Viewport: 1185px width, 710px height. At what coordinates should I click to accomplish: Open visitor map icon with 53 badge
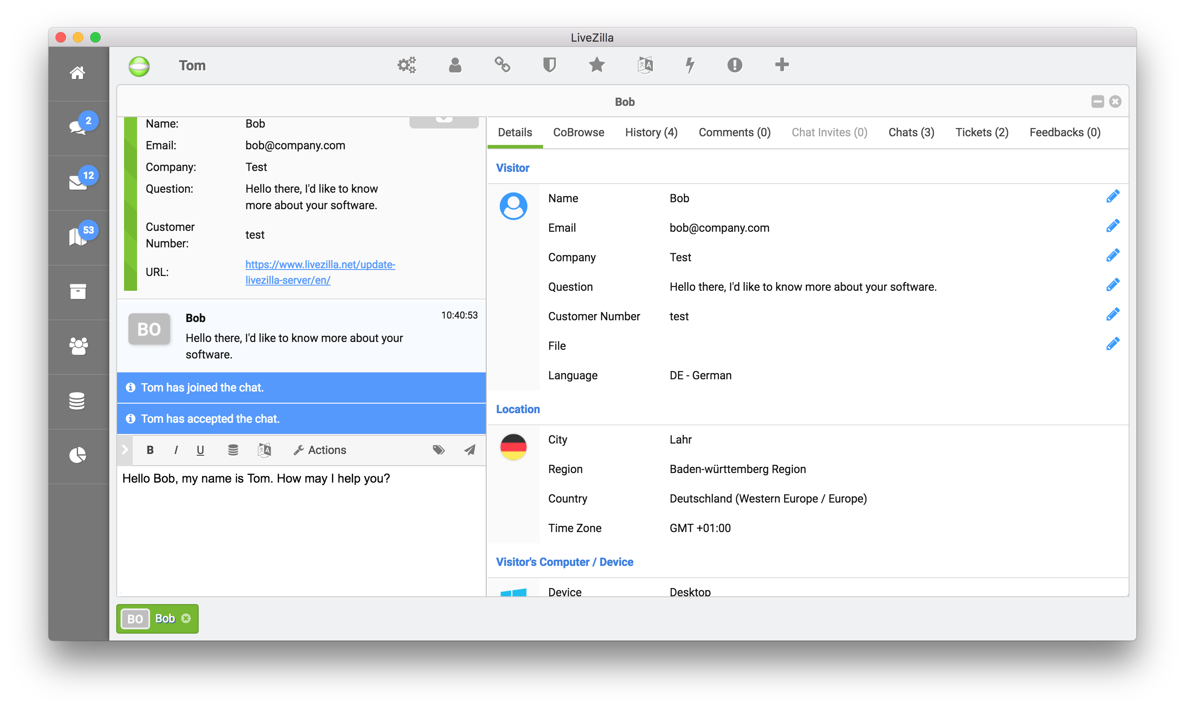pos(78,237)
